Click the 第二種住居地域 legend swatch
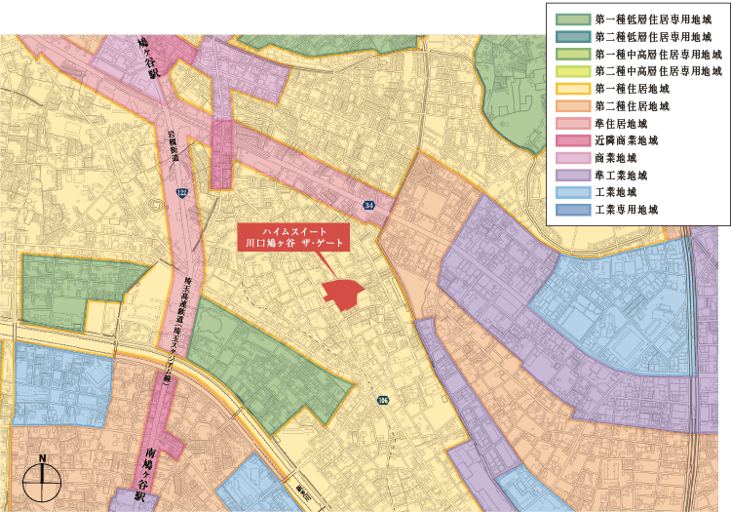The width and height of the screenshot is (731, 512). pyautogui.click(x=572, y=106)
